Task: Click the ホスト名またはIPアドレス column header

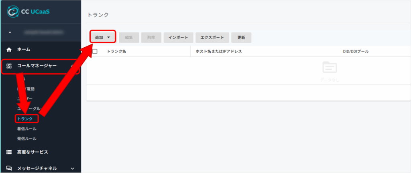Action: coord(218,52)
